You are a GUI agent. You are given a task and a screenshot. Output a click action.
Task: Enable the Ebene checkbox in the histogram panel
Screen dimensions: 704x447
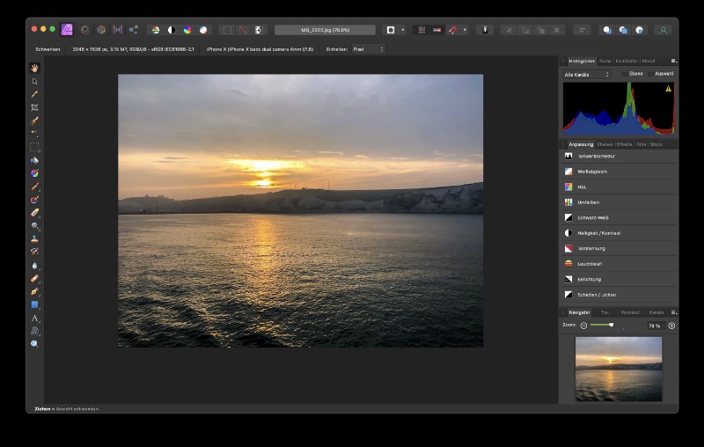pos(625,74)
